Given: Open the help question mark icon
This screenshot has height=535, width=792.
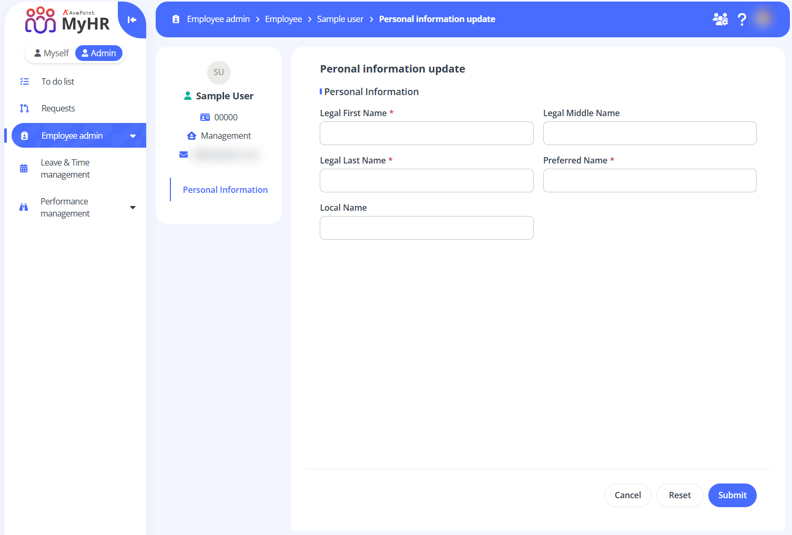Looking at the screenshot, I should pyautogui.click(x=742, y=19).
